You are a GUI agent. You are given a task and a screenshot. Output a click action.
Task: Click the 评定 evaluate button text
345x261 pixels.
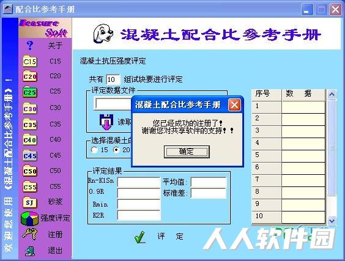tap(170, 237)
